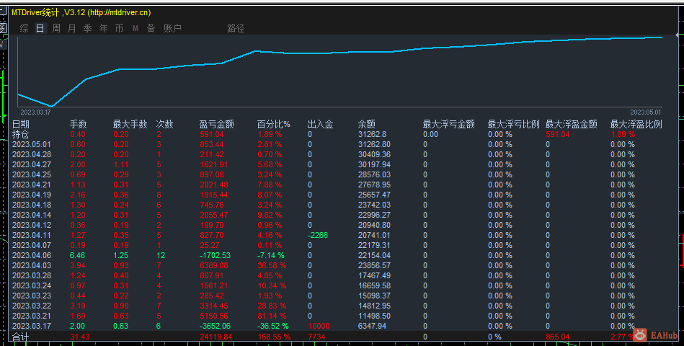
Task: Click the -2266 withdrawal value
Action: [x=318, y=235]
